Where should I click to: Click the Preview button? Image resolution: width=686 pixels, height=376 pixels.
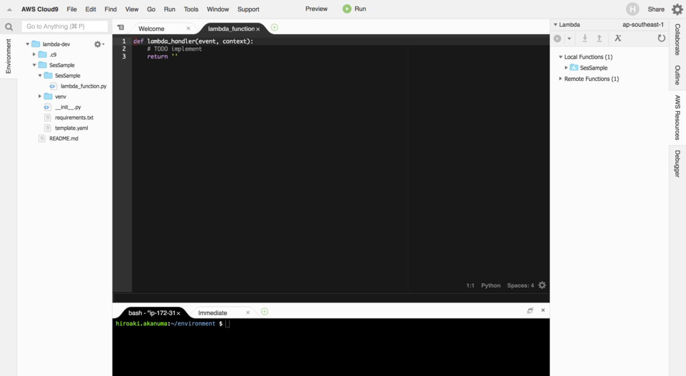coord(316,9)
